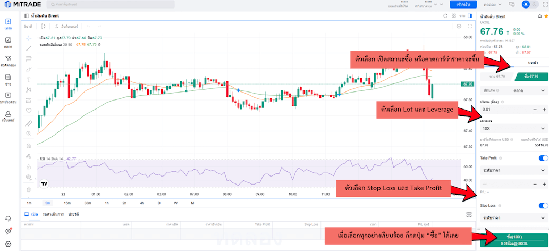Select the 15m timeframe
The height and width of the screenshot is (251, 549).
pyautogui.click(x=67, y=203)
